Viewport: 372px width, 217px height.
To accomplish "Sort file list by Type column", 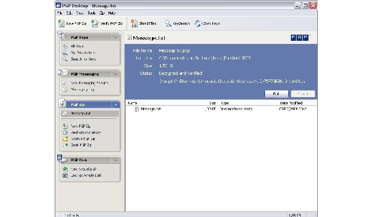I will pyautogui.click(x=224, y=103).
